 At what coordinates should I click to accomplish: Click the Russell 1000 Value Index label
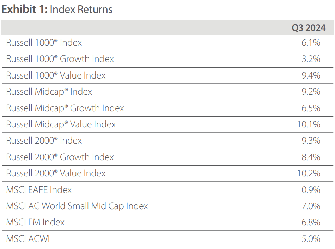[56, 75]
